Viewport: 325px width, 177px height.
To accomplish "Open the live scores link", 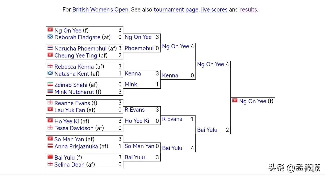I will (214, 10).
